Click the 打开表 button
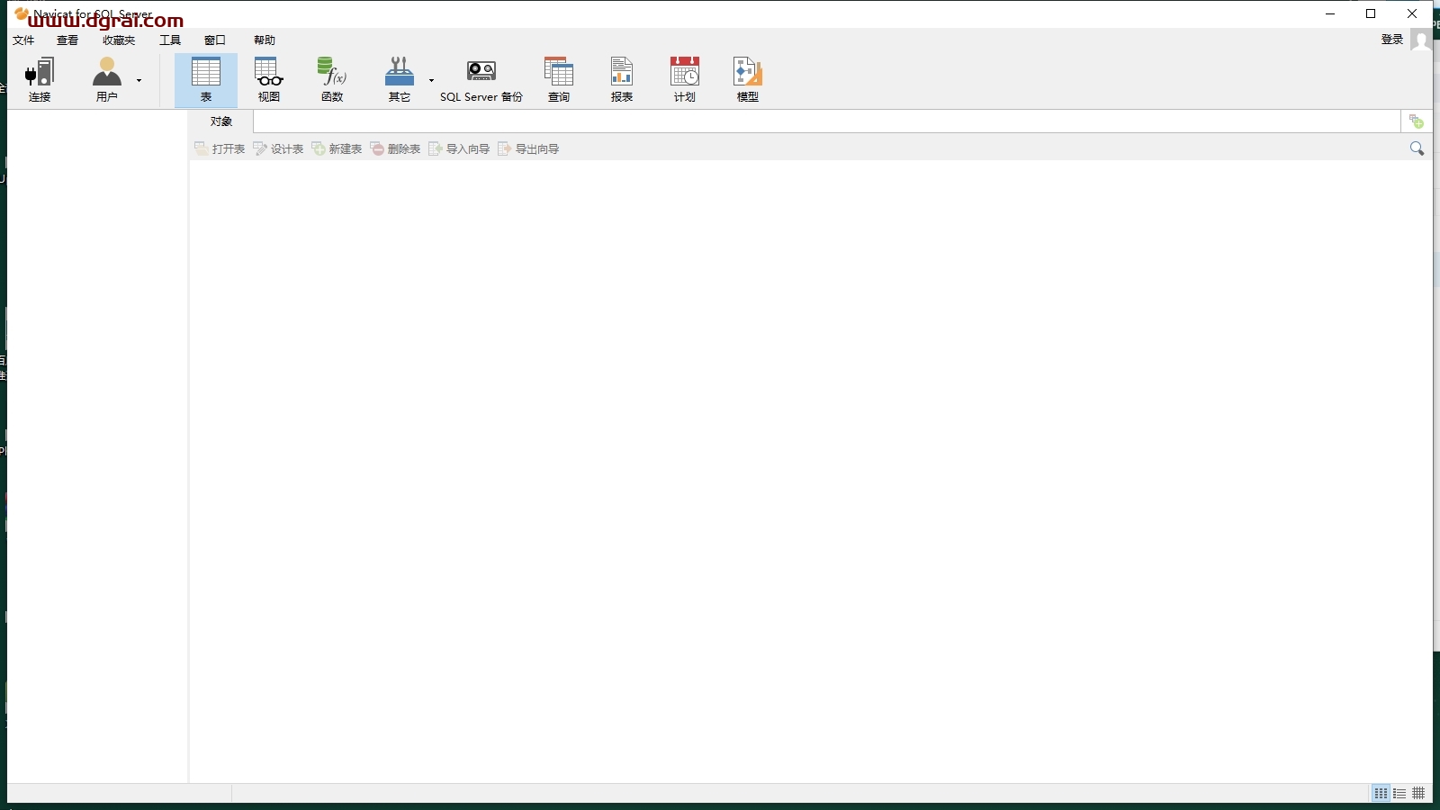The image size is (1440, 810). [x=220, y=148]
